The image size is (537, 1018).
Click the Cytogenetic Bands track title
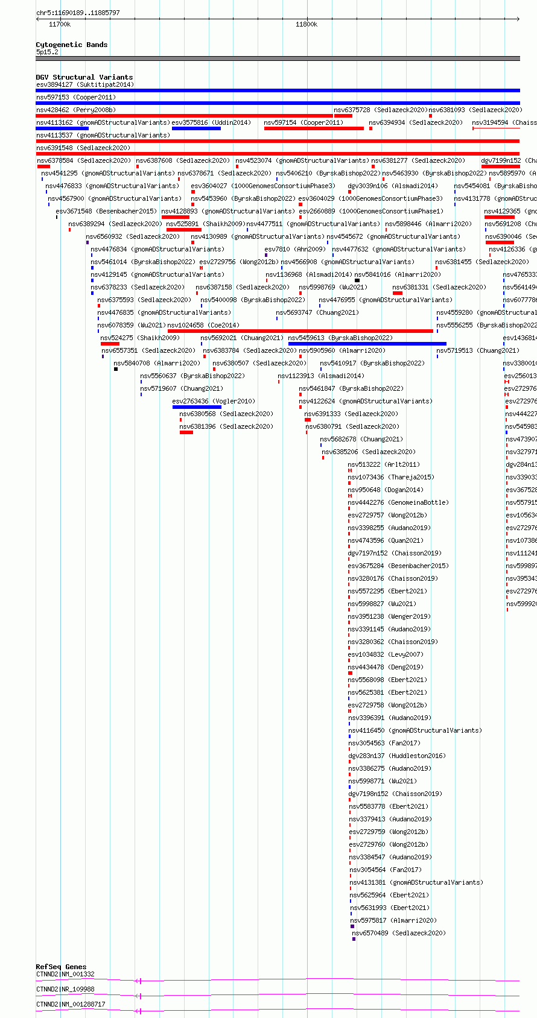click(71, 45)
